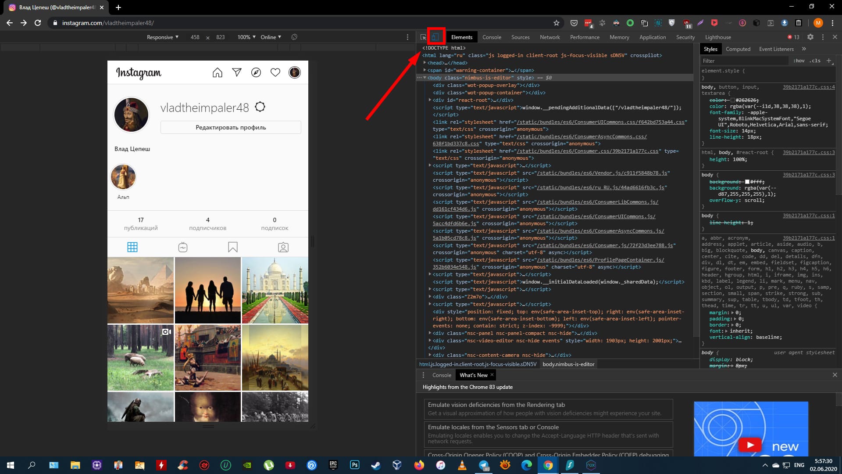Select the saved bookmark tab icon
This screenshot has width=842, height=474.
(x=233, y=247)
